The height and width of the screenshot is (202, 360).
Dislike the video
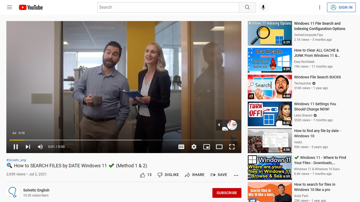click(168, 175)
